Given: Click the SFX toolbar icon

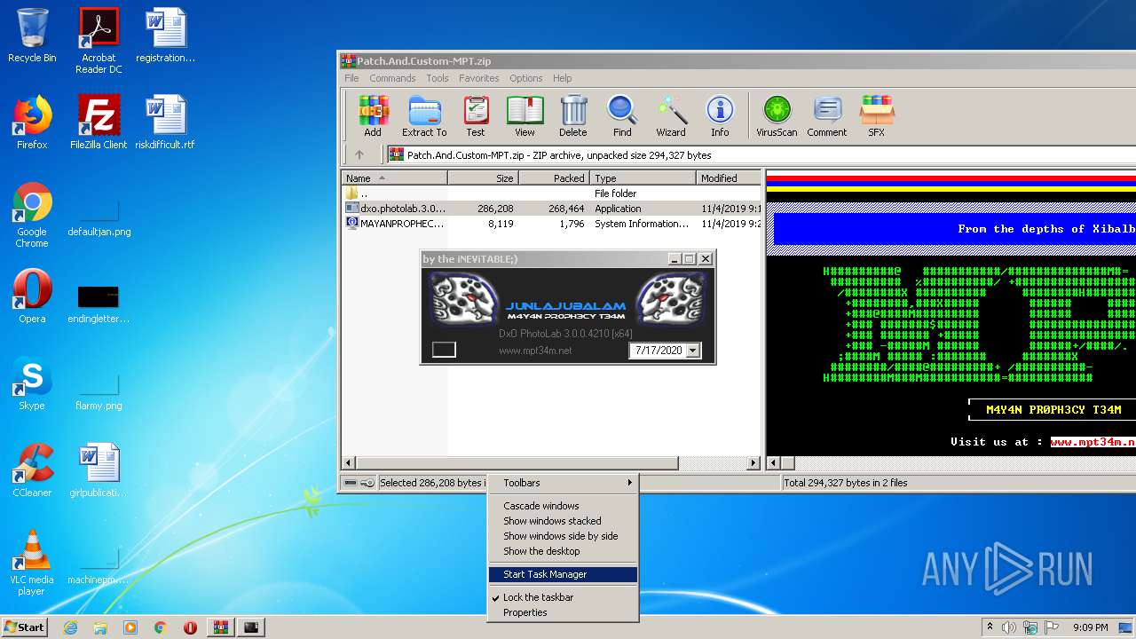Looking at the screenshot, I should (x=876, y=116).
